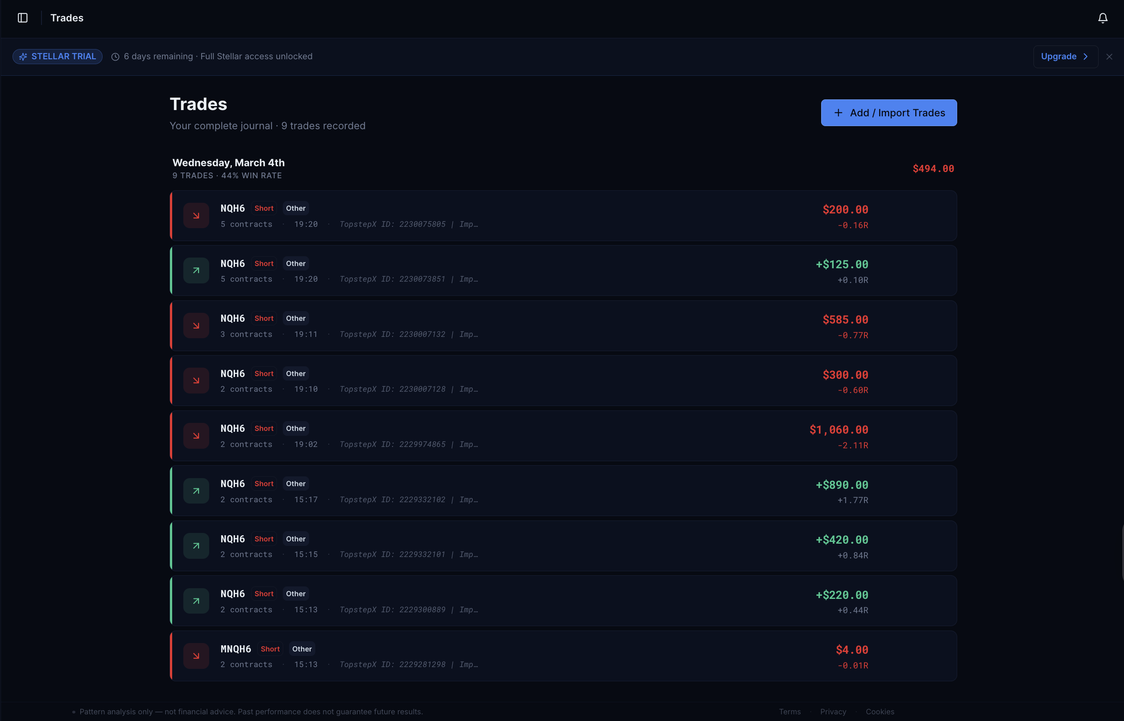1124x721 pixels.
Task: Click the page scrollbar thumb on right
Action: click(x=1122, y=553)
